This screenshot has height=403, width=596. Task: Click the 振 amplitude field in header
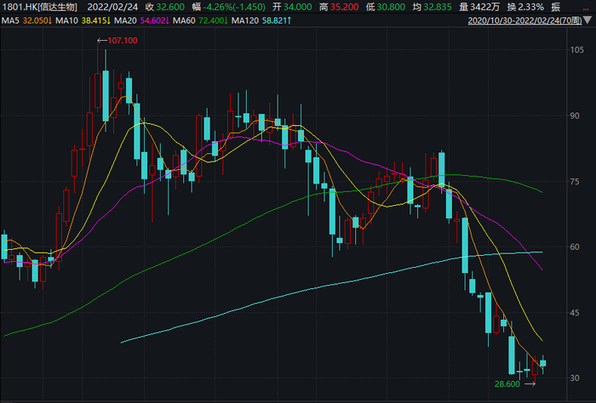(x=556, y=7)
